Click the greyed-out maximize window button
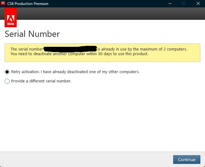Image resolution: width=205 pixels, height=167 pixels. (184, 3)
